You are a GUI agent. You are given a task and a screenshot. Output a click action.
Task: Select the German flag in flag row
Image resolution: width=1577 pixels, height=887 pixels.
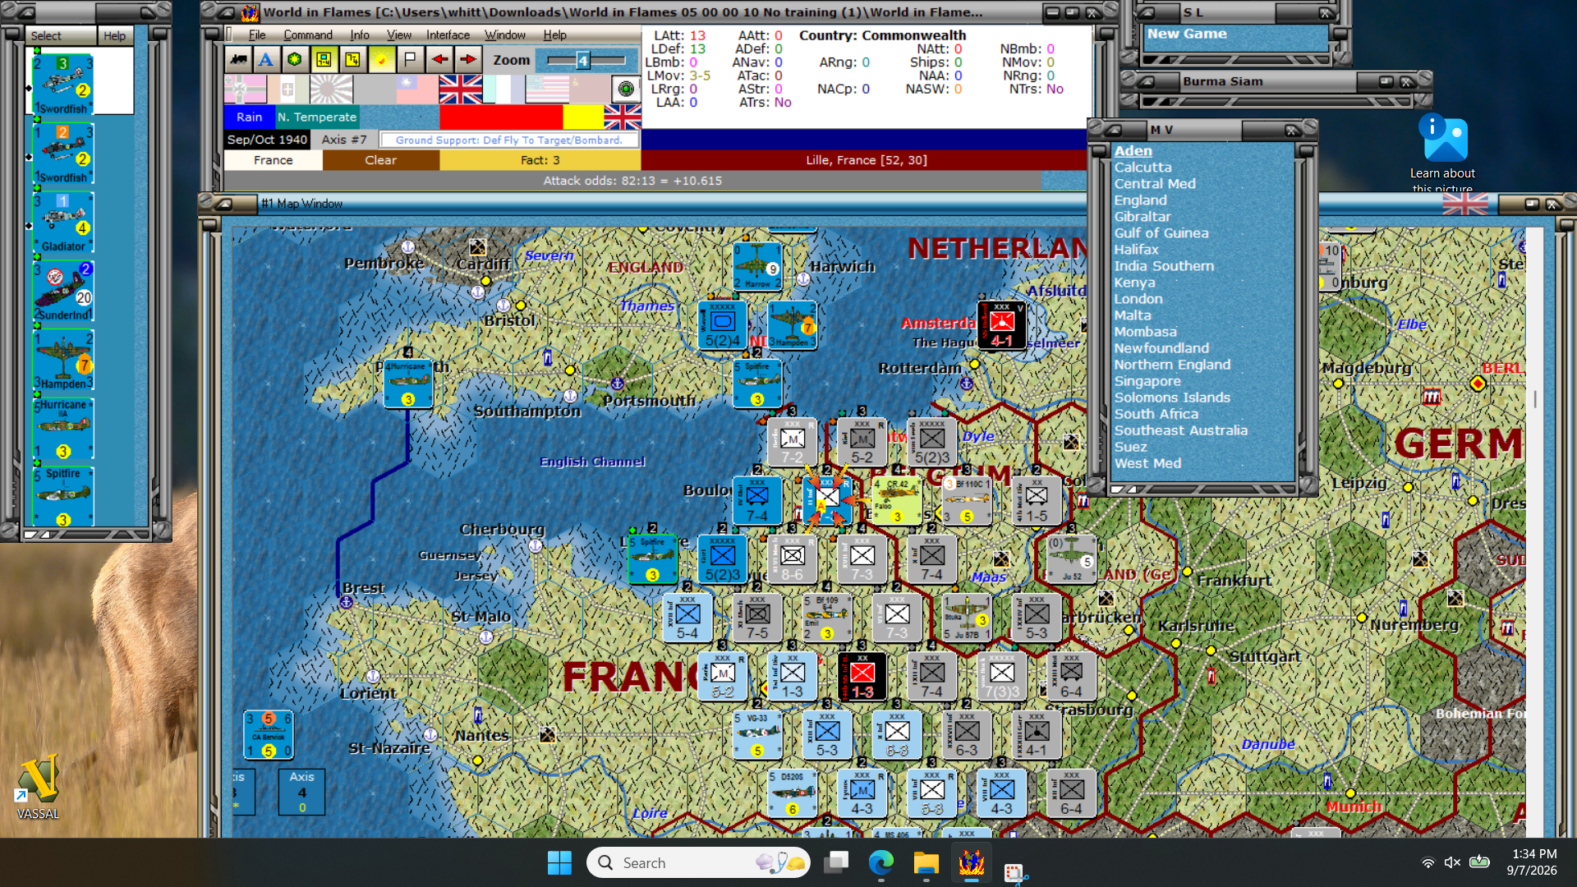tap(245, 89)
